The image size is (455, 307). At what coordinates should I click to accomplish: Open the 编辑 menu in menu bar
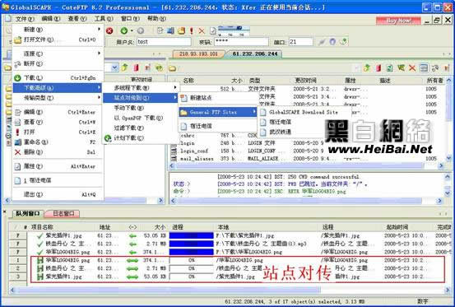(x=50, y=19)
